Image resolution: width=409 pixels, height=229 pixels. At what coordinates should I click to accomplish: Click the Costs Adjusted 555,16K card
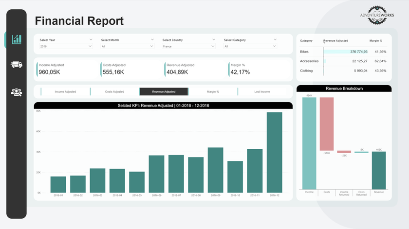pos(130,70)
